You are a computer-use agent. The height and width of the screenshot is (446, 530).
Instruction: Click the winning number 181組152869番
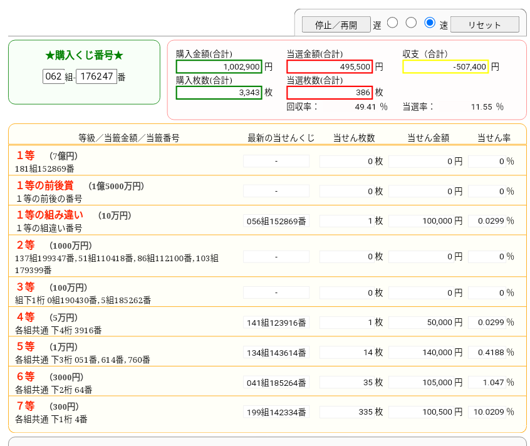[x=44, y=169]
